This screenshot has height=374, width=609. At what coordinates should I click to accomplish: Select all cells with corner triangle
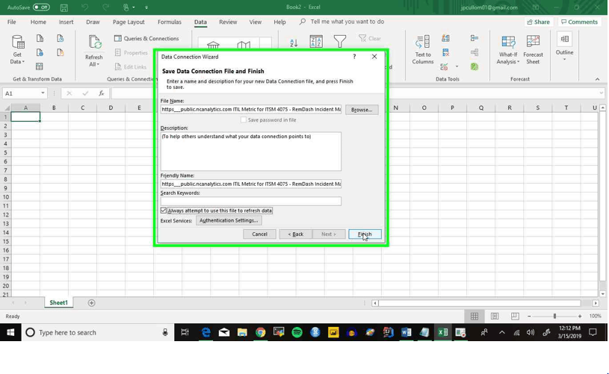pos(6,107)
